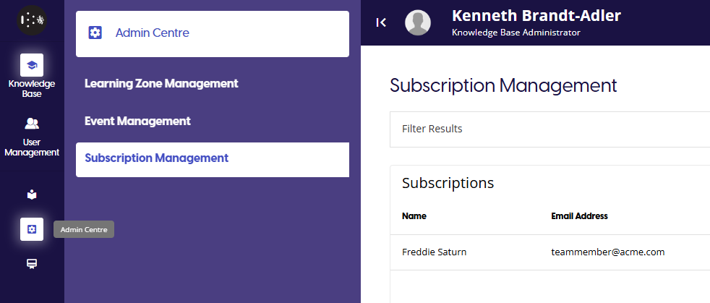Open Learning Zone Management menu item

point(161,83)
